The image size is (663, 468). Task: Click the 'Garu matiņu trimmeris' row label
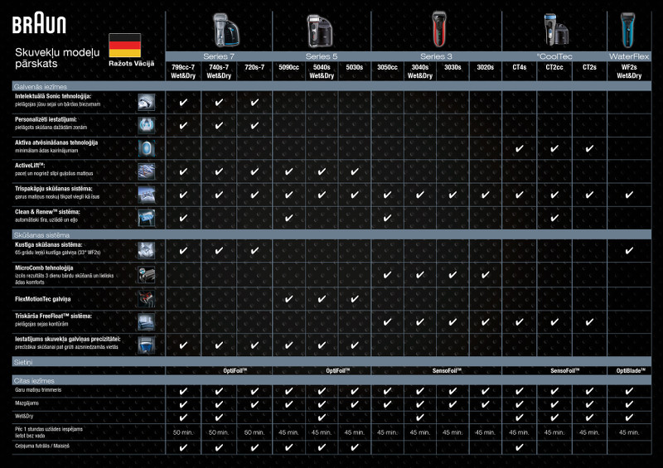(x=38, y=390)
